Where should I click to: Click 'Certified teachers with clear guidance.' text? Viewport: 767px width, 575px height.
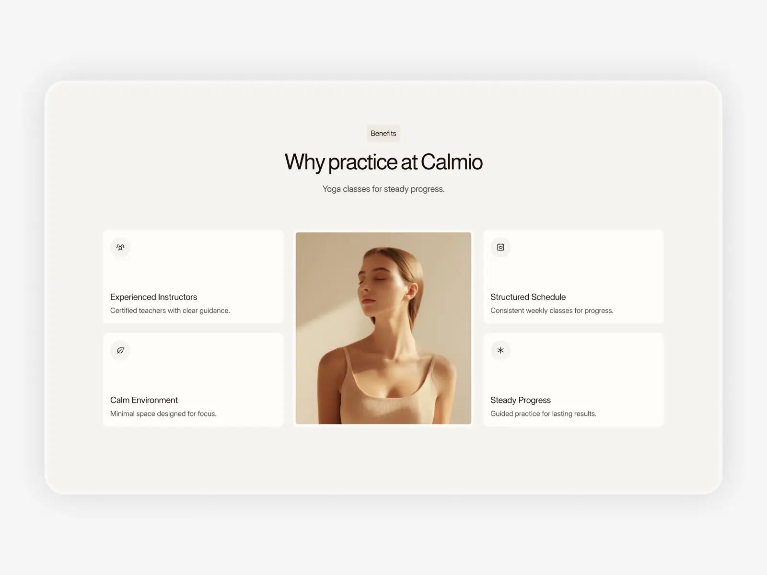tap(170, 310)
